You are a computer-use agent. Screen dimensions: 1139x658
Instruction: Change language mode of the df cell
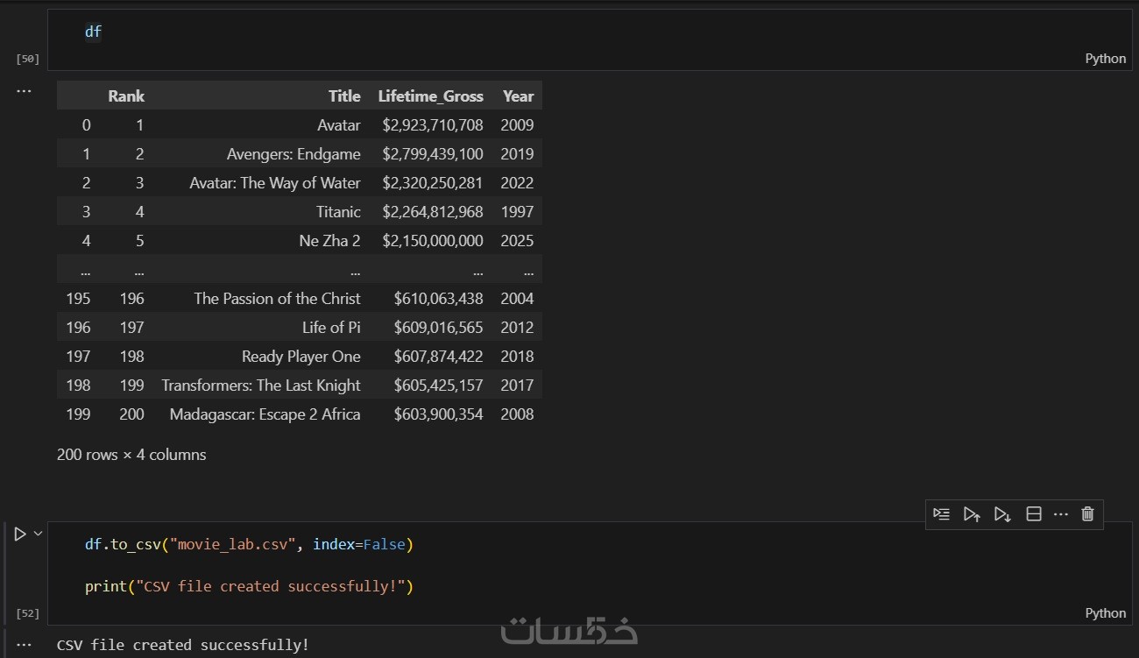(x=1105, y=59)
